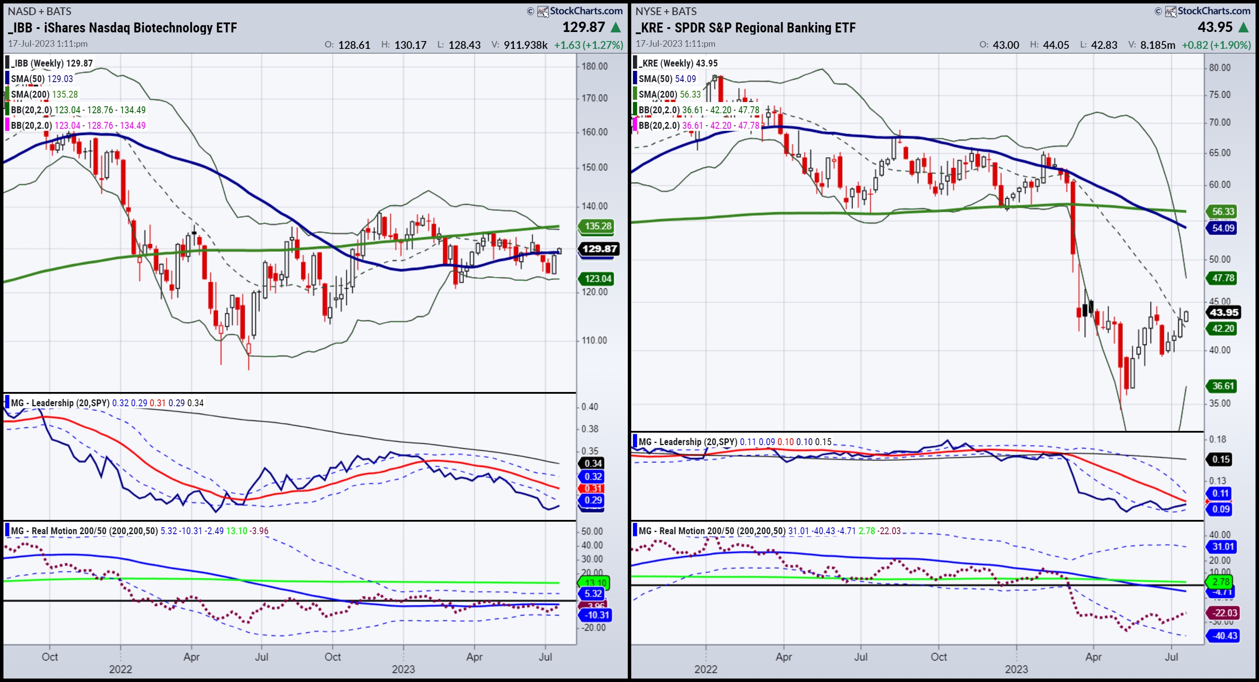Click the black 129.87 price tag on IBB axis
Viewport: 1259px width, 682px height.
tap(599, 249)
